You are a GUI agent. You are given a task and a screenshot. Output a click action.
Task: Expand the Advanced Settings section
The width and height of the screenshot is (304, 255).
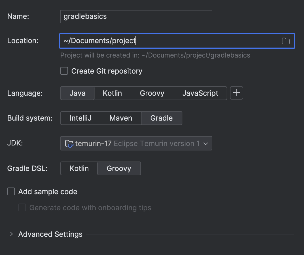(x=11, y=234)
